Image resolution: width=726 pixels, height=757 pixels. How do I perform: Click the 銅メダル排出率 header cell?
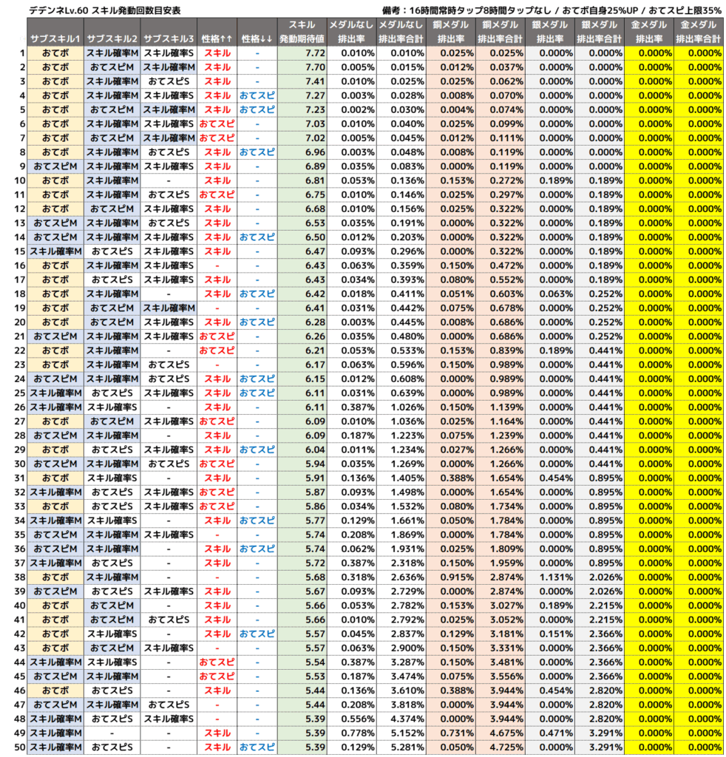click(451, 32)
